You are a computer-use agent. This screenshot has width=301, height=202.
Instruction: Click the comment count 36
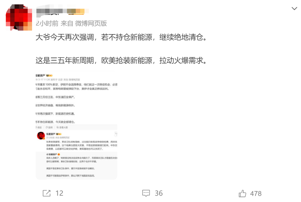(159, 193)
